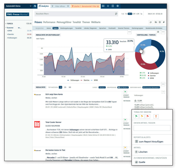Open the Gruppierung alle Medien dropdown

coord(123,88)
